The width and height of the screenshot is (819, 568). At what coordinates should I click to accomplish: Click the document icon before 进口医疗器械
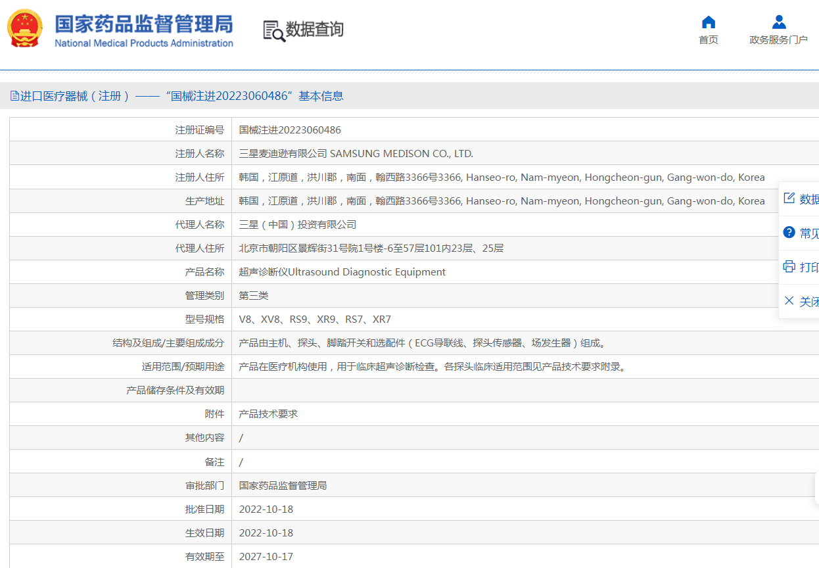pyautogui.click(x=14, y=96)
